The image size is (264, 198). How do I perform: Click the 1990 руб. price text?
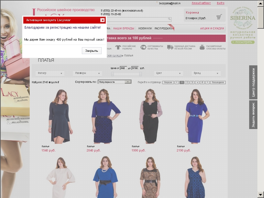click(139, 150)
